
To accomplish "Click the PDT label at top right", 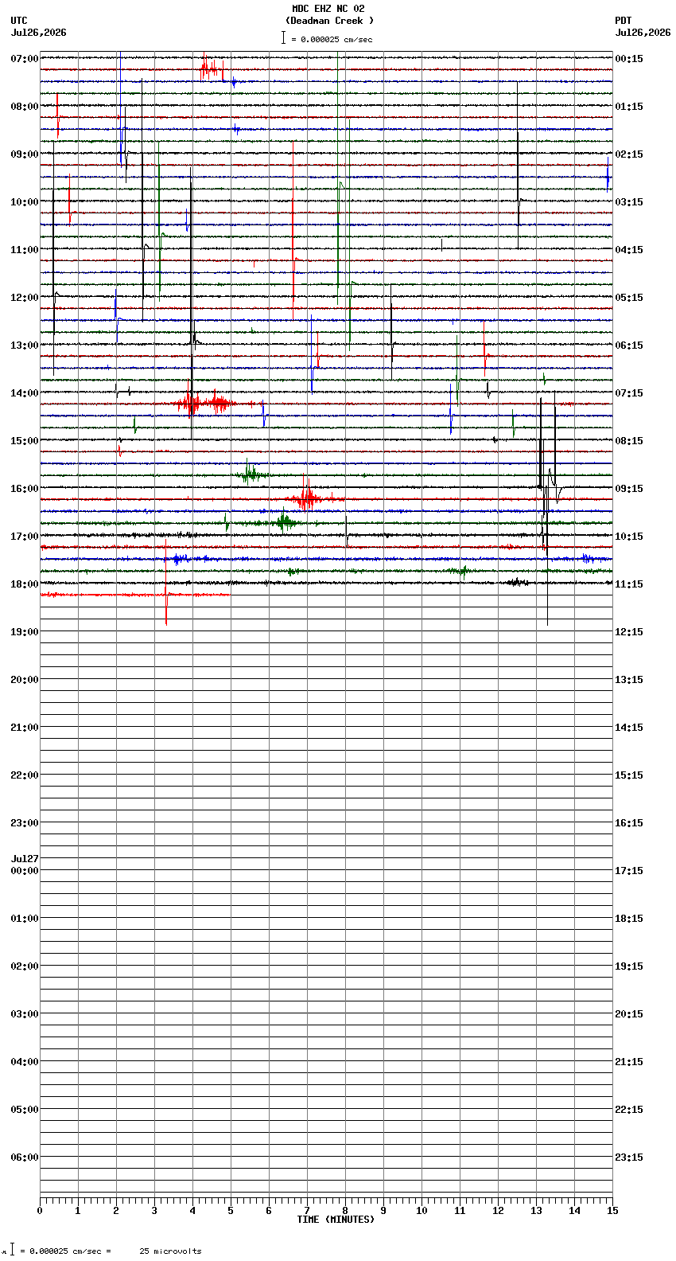I will coord(623,21).
